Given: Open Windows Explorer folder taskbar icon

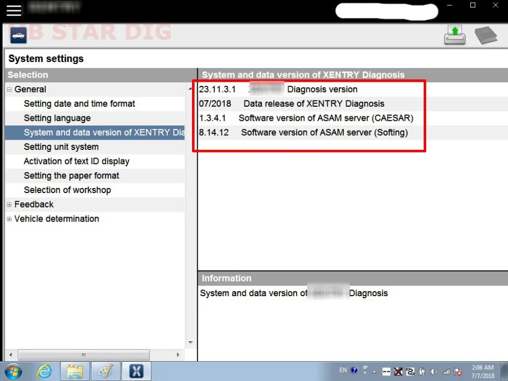Looking at the screenshot, I should pos(75,371).
